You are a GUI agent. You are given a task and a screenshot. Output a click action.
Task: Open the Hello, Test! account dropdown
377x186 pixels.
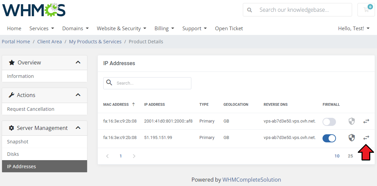click(354, 28)
